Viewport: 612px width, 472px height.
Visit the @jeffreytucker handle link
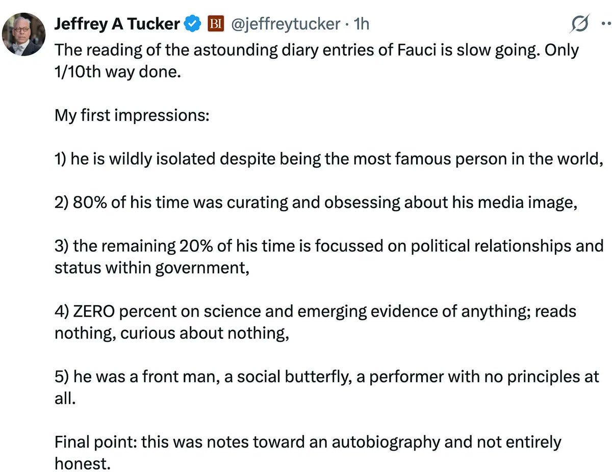[x=286, y=24]
